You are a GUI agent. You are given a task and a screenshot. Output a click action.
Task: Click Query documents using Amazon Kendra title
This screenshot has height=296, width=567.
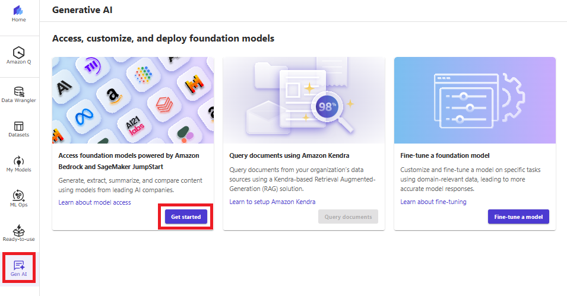(289, 155)
